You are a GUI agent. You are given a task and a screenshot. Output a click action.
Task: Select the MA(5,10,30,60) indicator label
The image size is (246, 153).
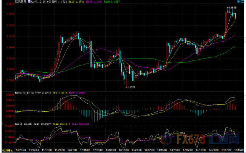[x=43, y=2]
